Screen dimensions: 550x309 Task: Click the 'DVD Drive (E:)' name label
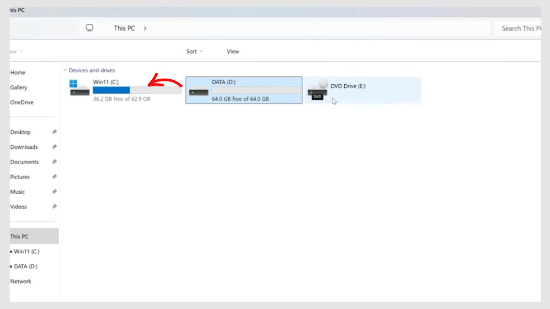coord(348,86)
